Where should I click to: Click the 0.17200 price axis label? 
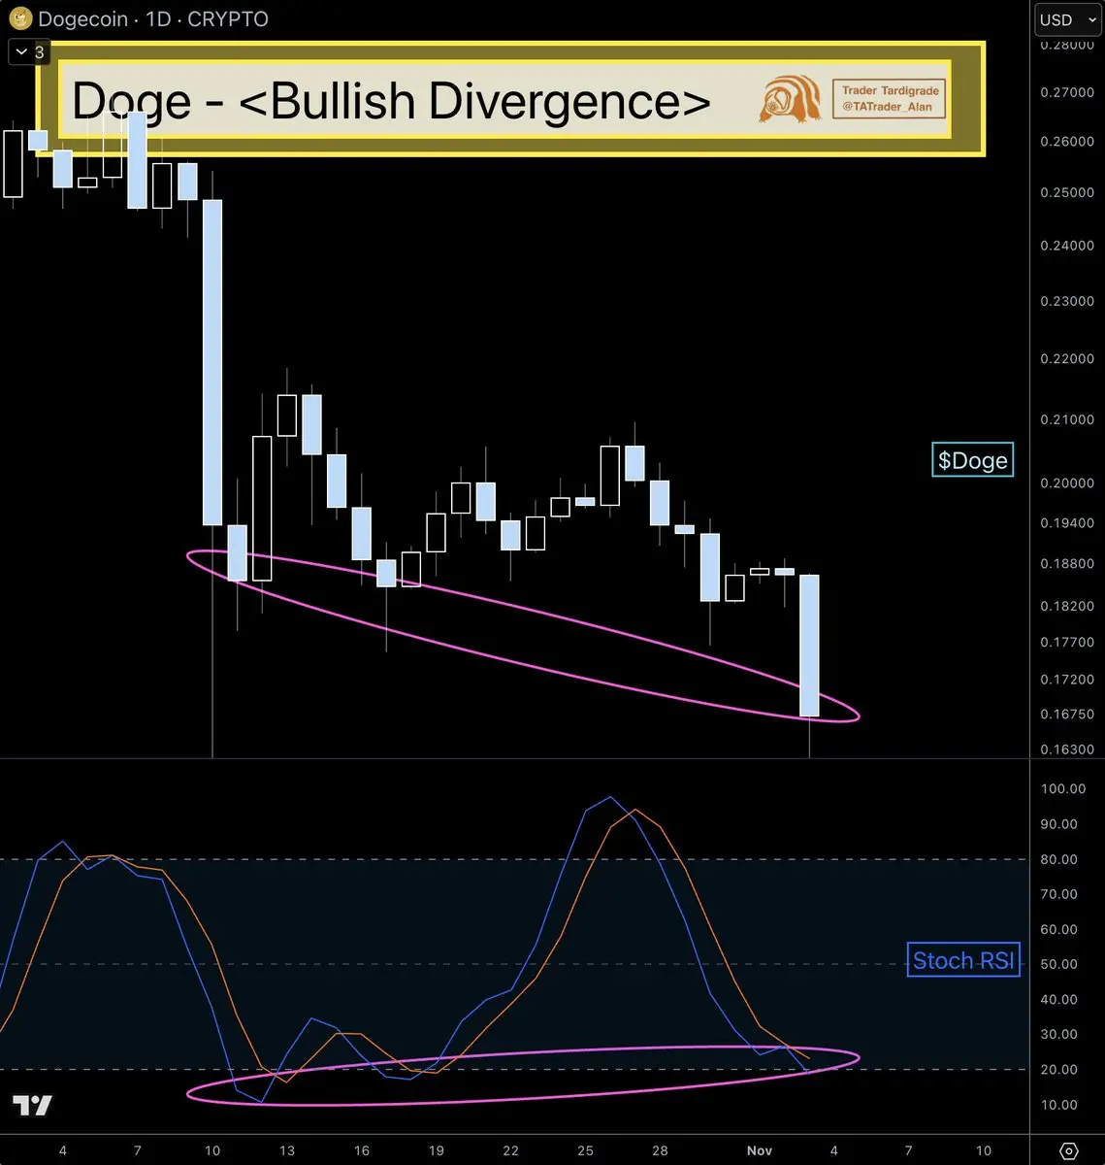[1067, 679]
